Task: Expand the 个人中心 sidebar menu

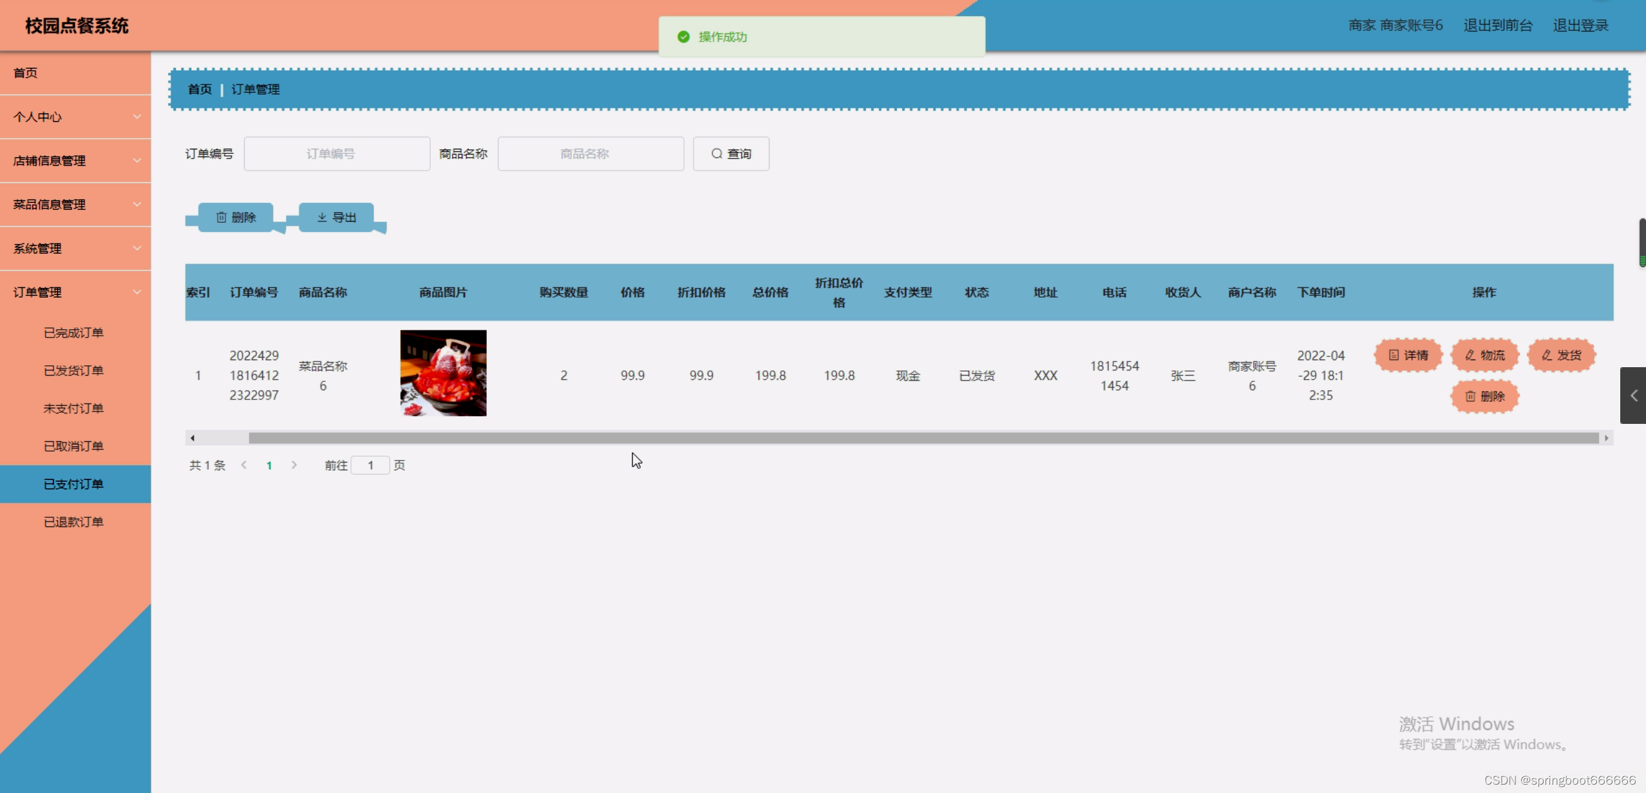Action: coord(75,117)
